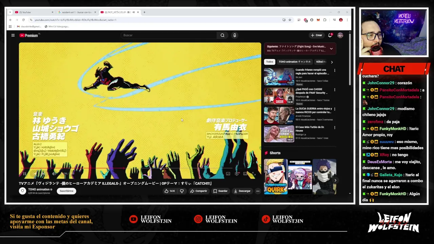Screen dimensions: 434x244
Task: Select the Todos filter chip
Action: (x=270, y=62)
